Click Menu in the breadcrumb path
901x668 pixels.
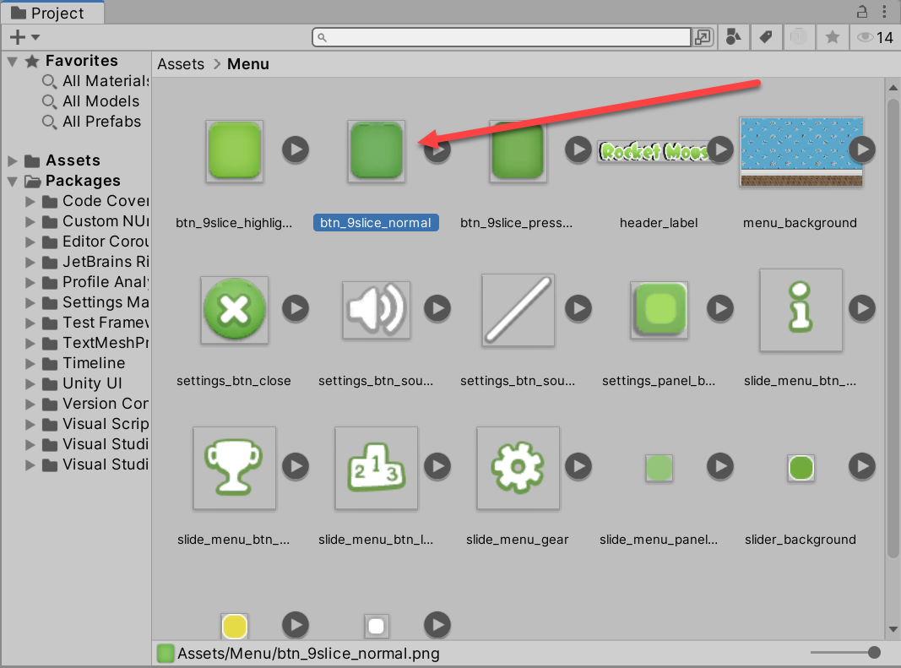point(247,64)
